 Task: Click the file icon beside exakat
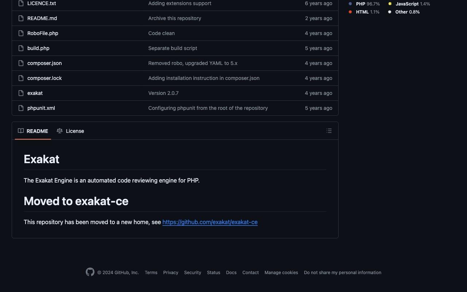click(21, 93)
